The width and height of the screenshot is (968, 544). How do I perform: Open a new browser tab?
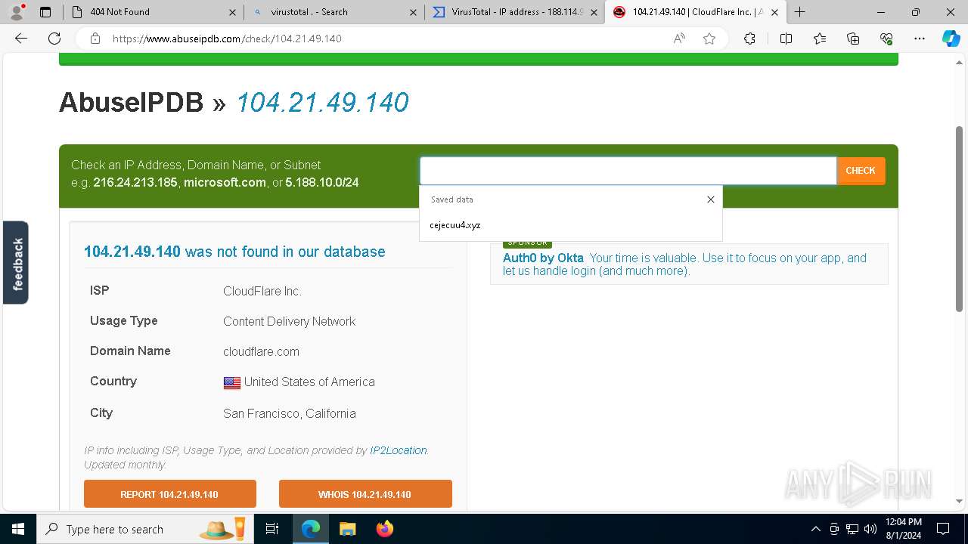(799, 12)
